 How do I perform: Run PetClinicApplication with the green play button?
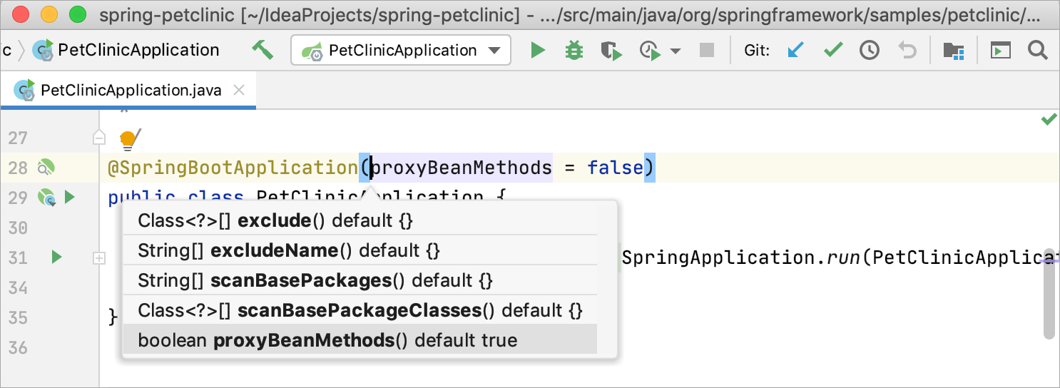(x=538, y=51)
